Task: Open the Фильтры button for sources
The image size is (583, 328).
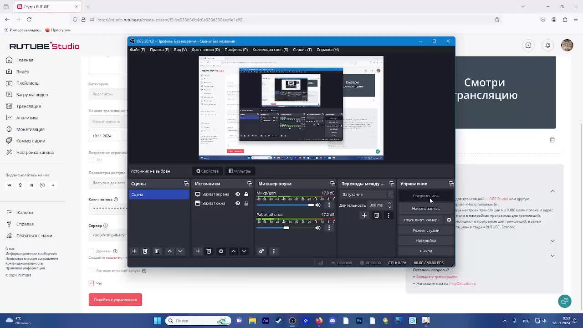Action: tap(240, 171)
